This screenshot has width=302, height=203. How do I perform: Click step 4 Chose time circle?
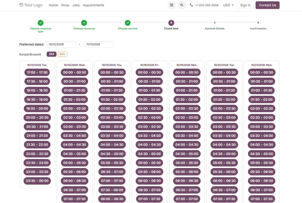tap(171, 23)
